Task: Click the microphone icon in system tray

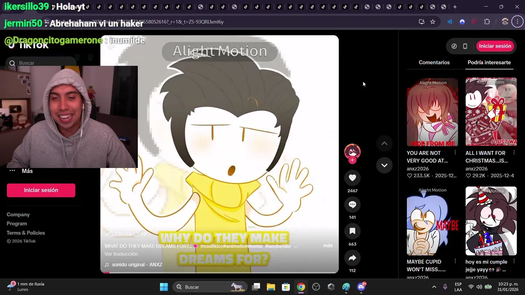Action: point(445,287)
